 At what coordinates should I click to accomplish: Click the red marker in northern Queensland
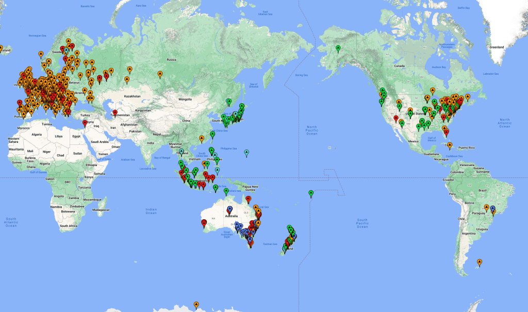click(x=248, y=199)
